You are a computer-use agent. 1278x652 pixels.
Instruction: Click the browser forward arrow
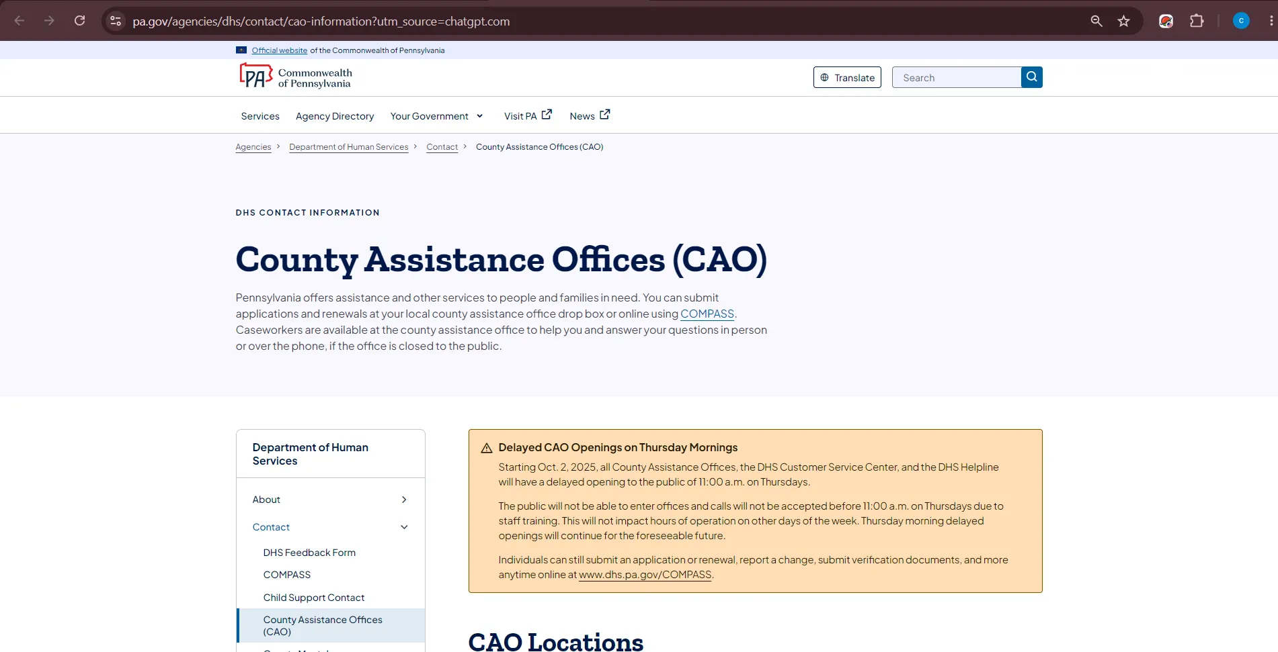(49, 21)
